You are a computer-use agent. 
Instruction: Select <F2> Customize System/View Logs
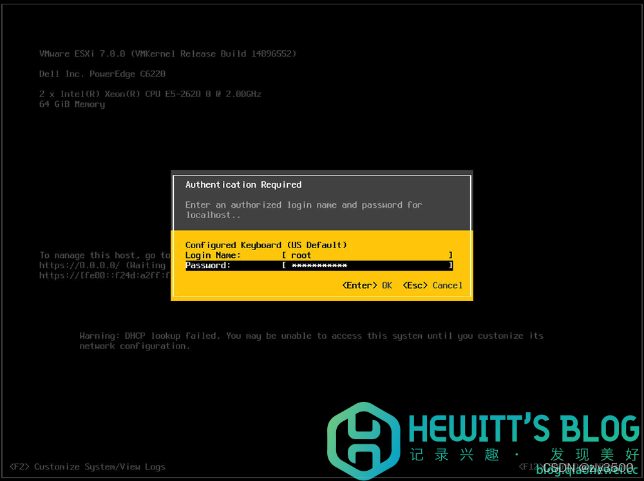click(88, 467)
